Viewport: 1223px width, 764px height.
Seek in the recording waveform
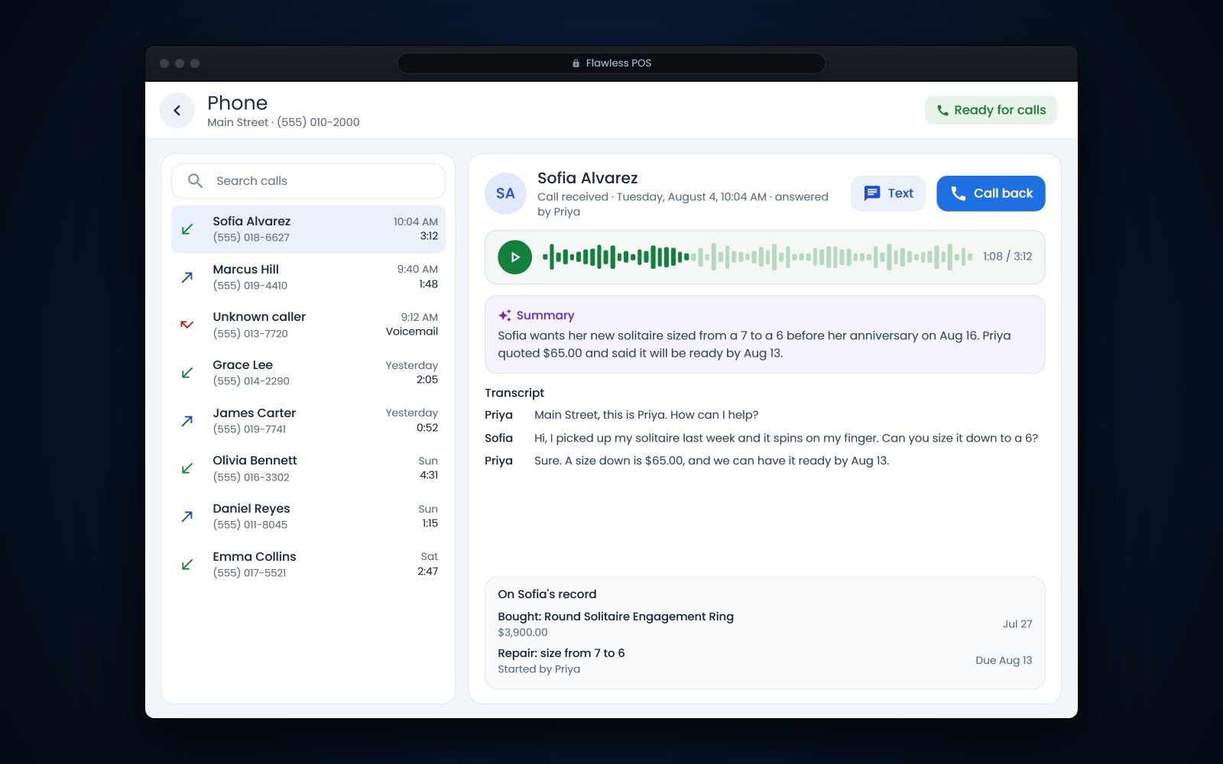click(x=757, y=257)
